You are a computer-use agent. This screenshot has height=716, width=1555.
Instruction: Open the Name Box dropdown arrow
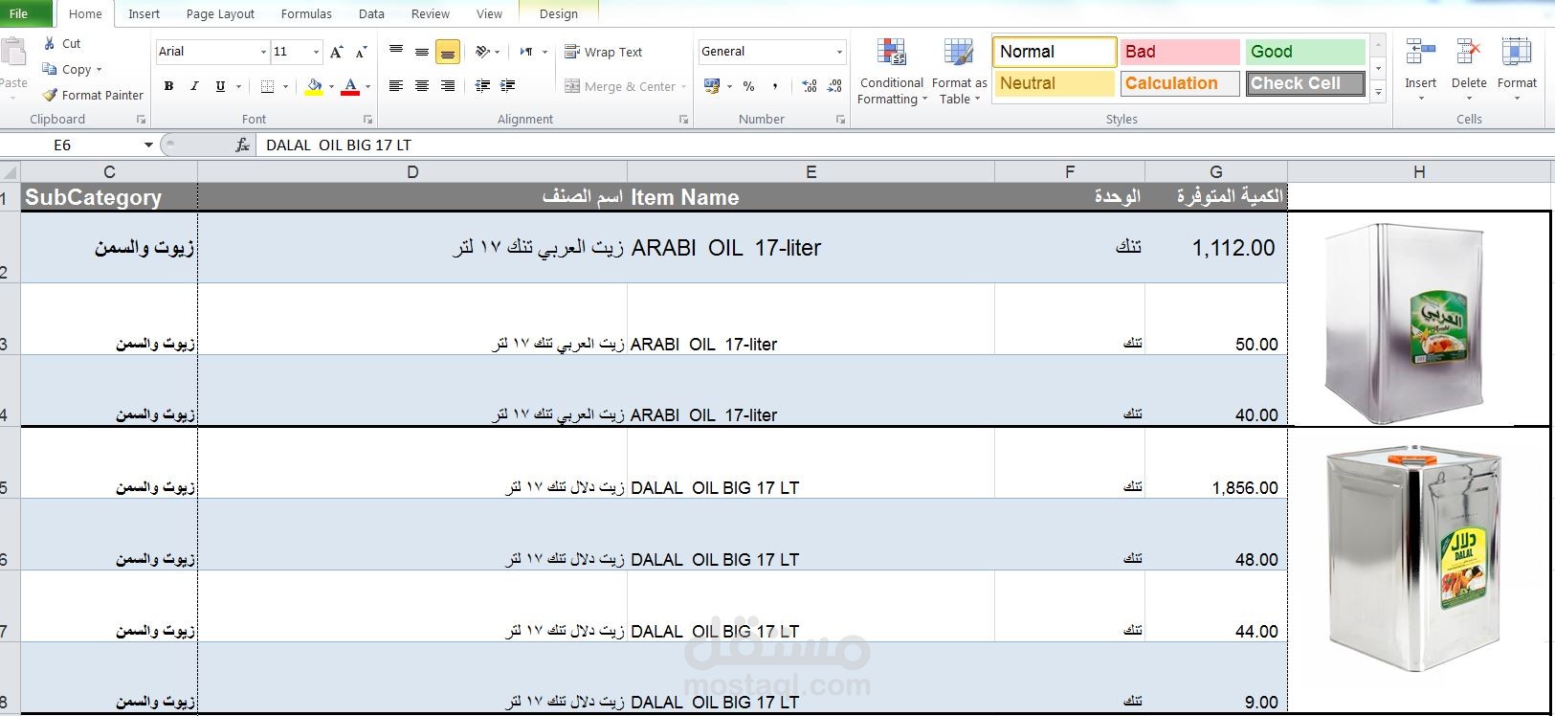(x=148, y=145)
